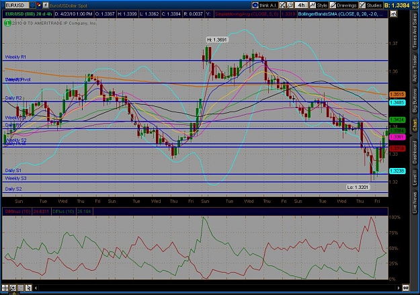The height and width of the screenshot is (295, 420).
Task: Select the Big Buttons side tab
Action: [415, 101]
